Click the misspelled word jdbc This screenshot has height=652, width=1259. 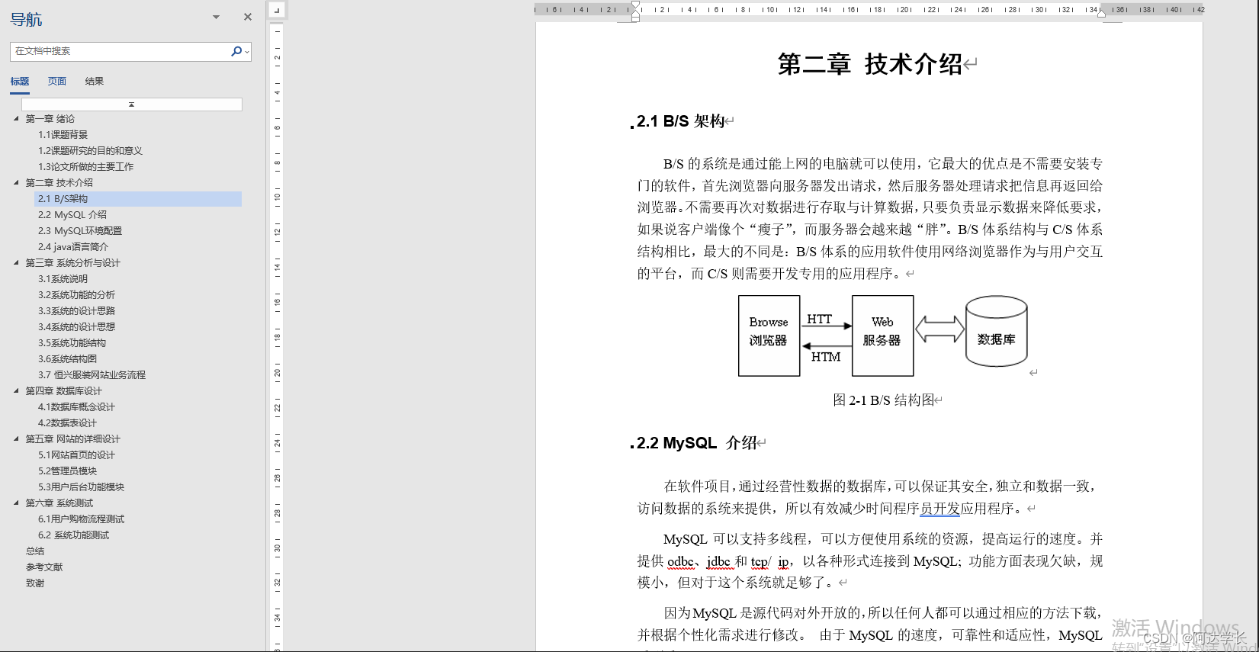pos(718,561)
